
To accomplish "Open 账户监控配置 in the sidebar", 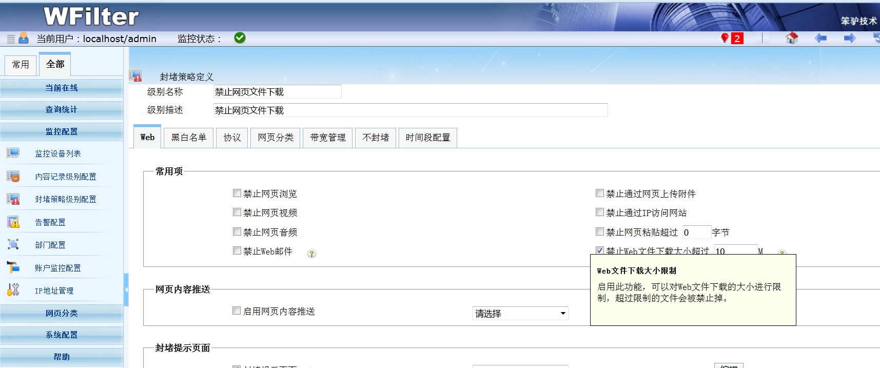I will 57,268.
